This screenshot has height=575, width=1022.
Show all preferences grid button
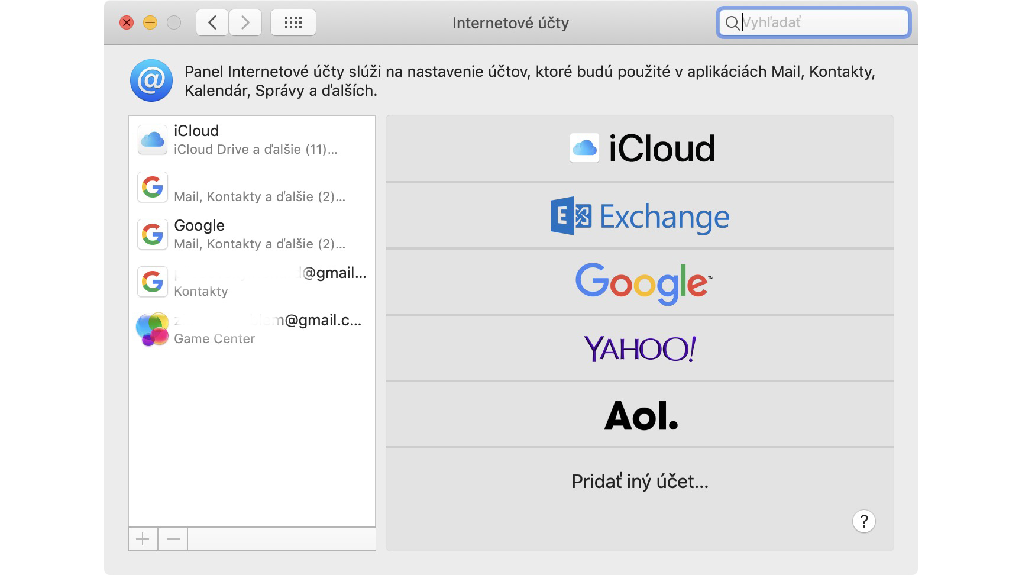tap(293, 22)
